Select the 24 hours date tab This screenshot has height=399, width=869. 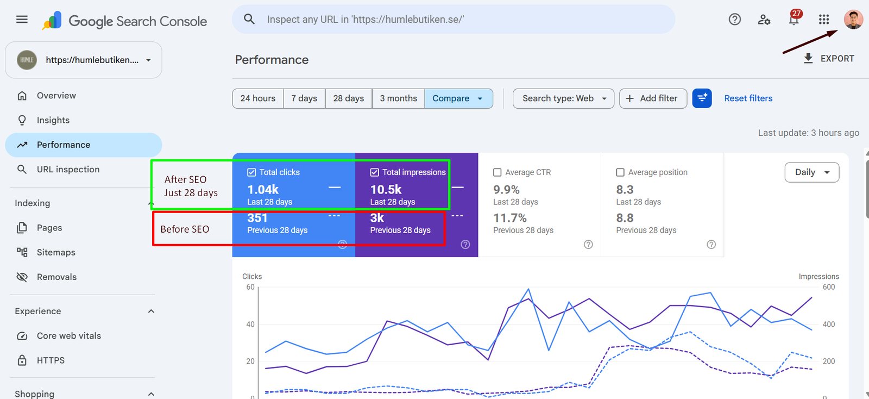(258, 98)
